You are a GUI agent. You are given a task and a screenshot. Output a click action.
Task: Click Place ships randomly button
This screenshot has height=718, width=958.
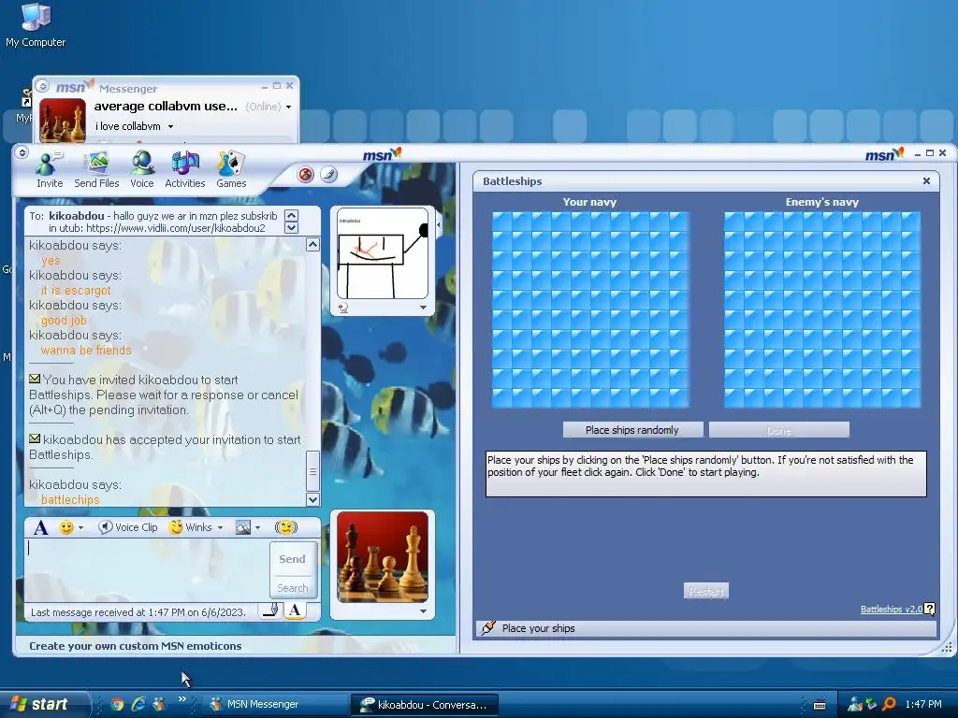[632, 430]
